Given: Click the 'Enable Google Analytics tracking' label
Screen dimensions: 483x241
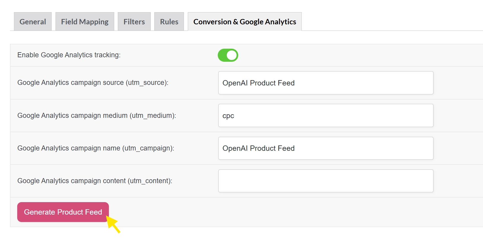Looking at the screenshot, I should click(x=69, y=55).
